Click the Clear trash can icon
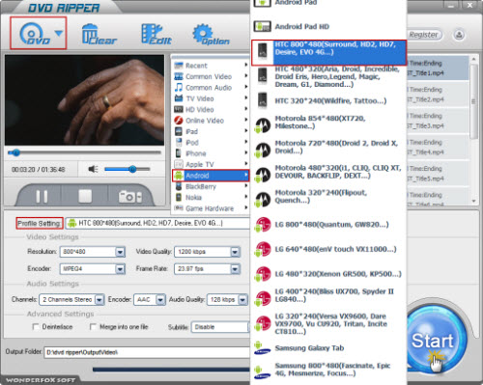The height and width of the screenshot is (385, 483). 99,34
